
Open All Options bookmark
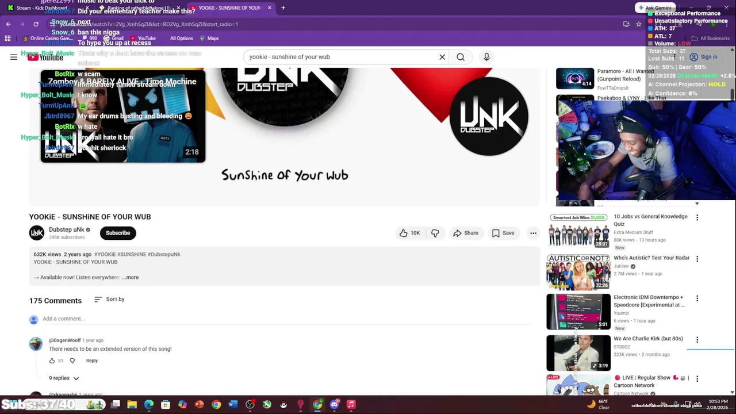[x=181, y=39]
